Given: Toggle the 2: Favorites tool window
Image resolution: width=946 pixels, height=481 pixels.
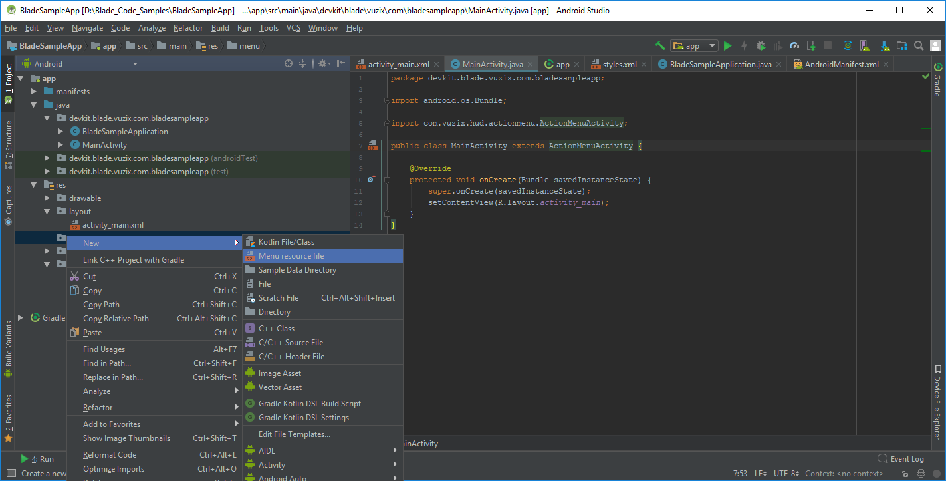Looking at the screenshot, I should click(8, 418).
